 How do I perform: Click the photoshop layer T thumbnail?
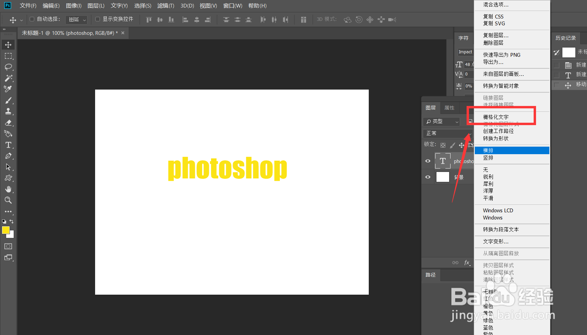[443, 161]
